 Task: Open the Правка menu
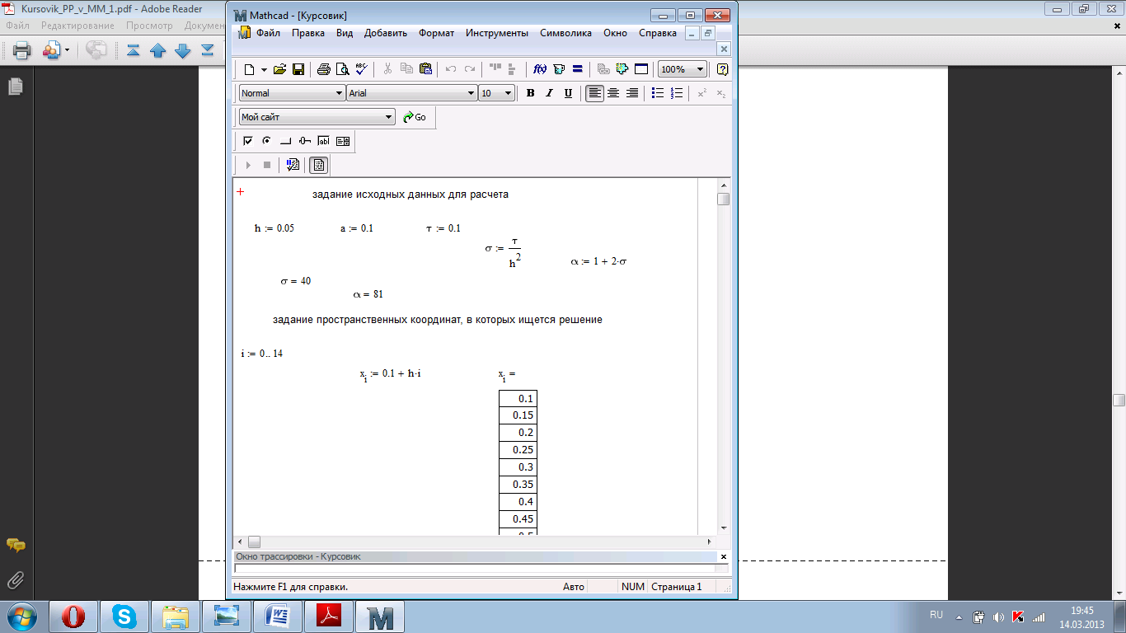tap(308, 33)
